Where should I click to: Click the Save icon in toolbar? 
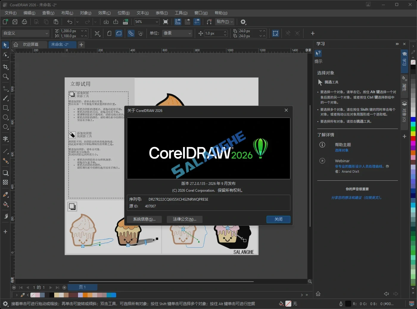tap(15, 22)
